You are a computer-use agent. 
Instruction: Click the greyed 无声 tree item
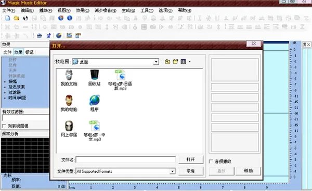coord(12,70)
